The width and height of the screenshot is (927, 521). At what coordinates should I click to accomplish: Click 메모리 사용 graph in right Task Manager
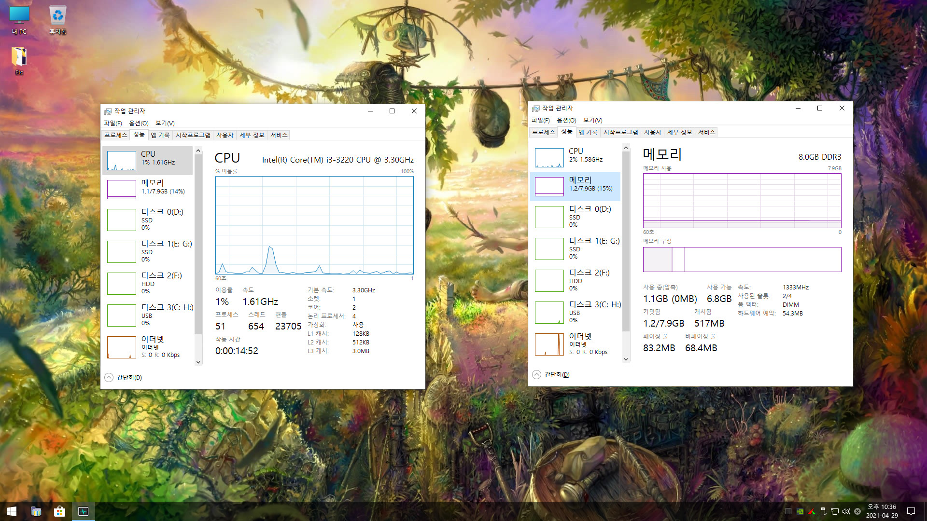tap(742, 201)
